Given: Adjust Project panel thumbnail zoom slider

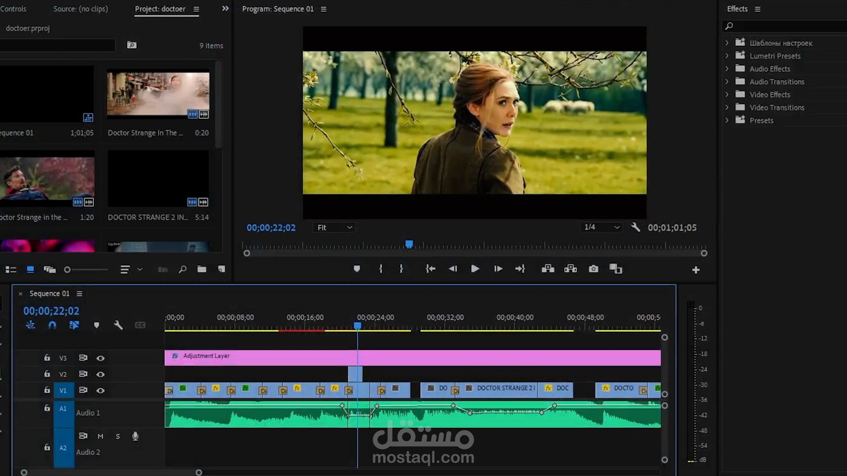Looking at the screenshot, I should coord(67,270).
